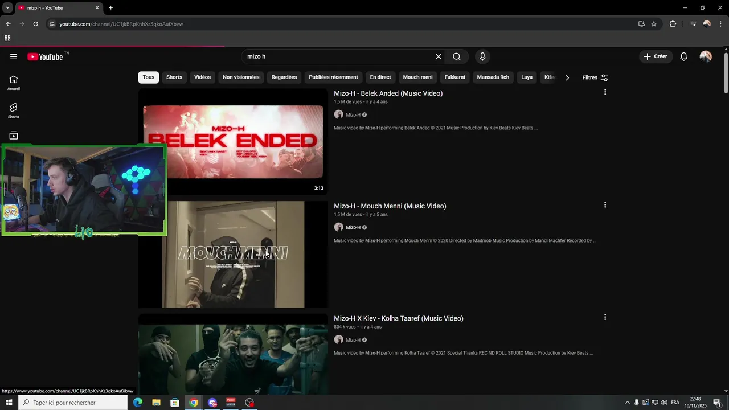Viewport: 729px width, 410px height.
Task: Open File Explorer from the taskbar
Action: coord(156,403)
